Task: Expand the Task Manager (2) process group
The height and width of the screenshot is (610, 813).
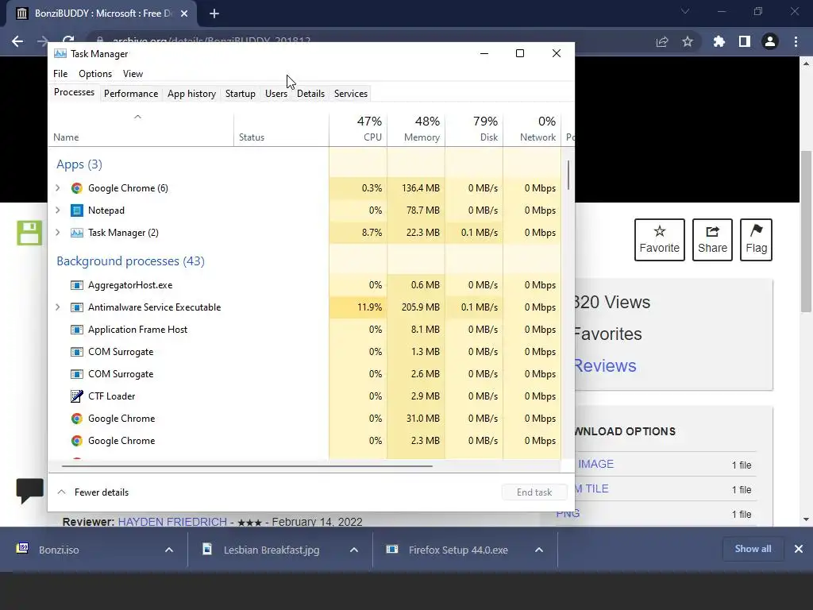Action: tap(57, 233)
